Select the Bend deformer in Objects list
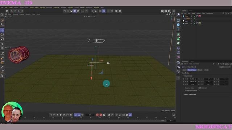This screenshot has height=130, width=232. [188, 19]
